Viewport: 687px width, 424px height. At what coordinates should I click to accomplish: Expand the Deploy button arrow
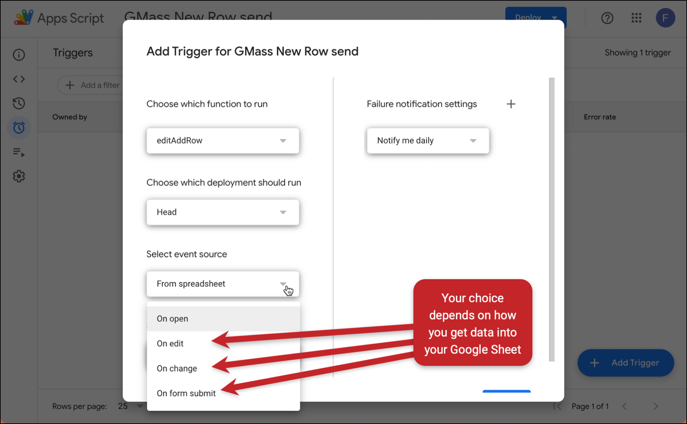click(x=554, y=17)
